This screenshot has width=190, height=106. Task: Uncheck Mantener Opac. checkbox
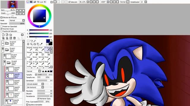tap(38, 99)
